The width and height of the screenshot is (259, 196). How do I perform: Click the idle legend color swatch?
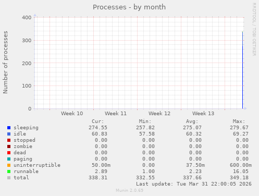9,134
